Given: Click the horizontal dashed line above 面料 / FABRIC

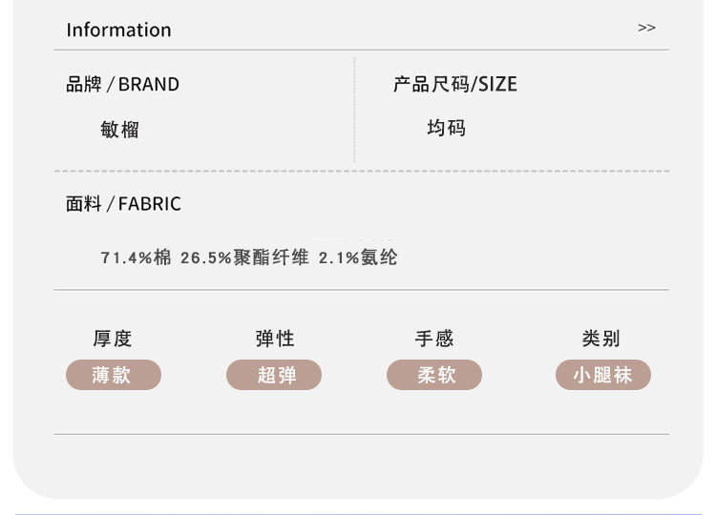Looking at the screenshot, I should pos(361,172).
